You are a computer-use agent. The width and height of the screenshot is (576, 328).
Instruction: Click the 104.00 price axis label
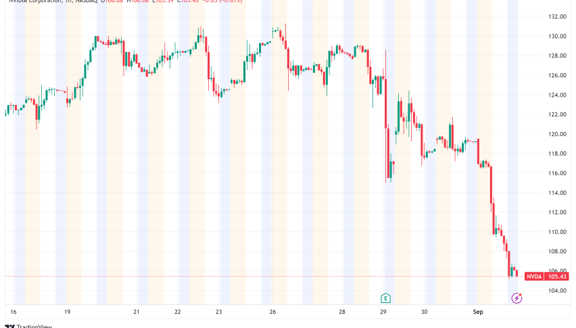557,291
